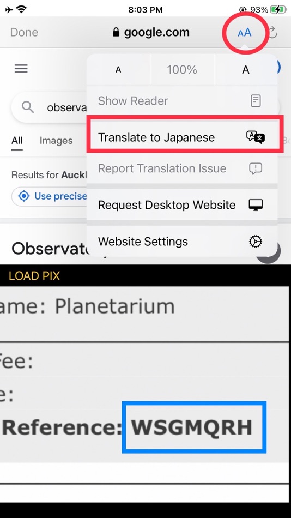The image size is (291, 518).
Task: Tap the LOAD PIX label
Action: (x=34, y=275)
